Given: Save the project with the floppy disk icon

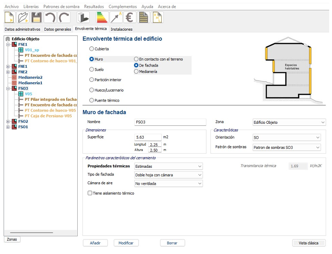Looking at the screenshot, I should [x=37, y=18].
